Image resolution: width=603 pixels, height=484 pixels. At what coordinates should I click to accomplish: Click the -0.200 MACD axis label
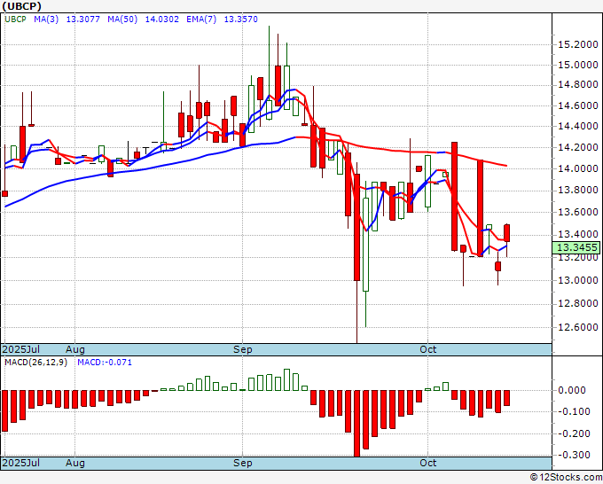click(574, 433)
